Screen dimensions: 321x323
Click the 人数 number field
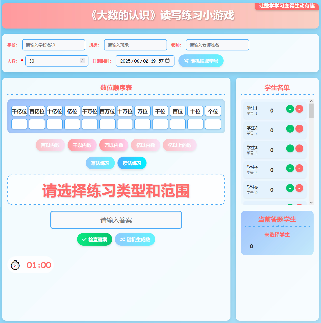57,61
